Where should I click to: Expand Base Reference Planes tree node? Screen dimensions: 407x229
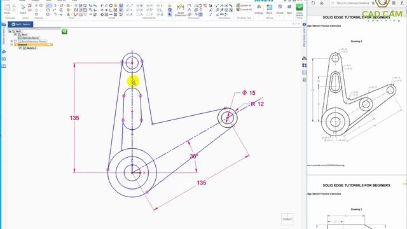pos(11,41)
